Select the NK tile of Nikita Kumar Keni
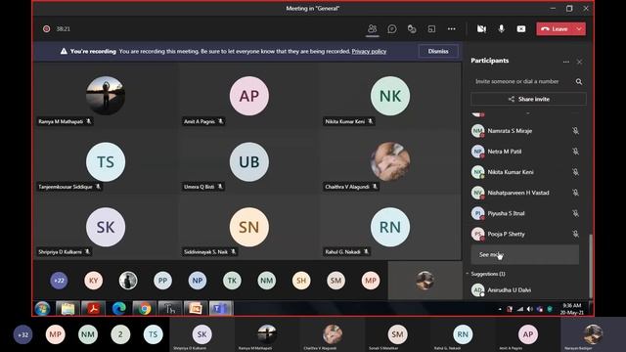The image size is (626, 352). tap(390, 96)
